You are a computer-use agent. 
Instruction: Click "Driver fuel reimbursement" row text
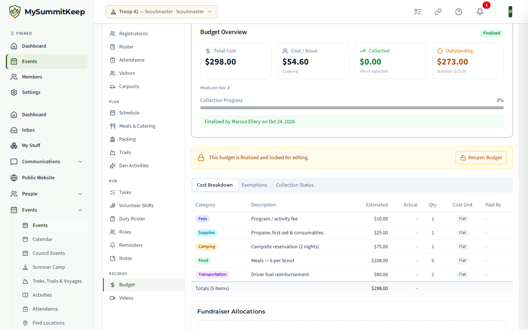[x=280, y=275]
